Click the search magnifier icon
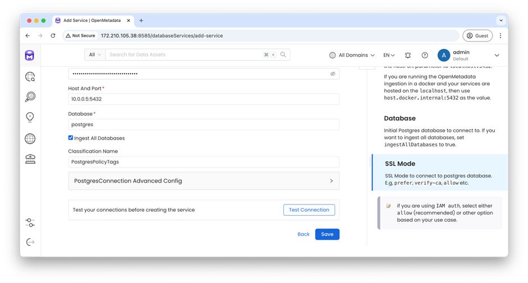 click(283, 54)
